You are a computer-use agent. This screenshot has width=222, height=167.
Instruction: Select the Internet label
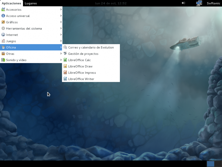[12, 35]
